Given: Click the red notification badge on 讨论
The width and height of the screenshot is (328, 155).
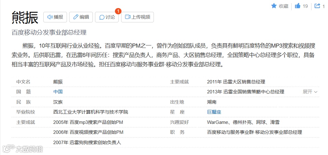Looking at the screenshot, I should point(118,11).
